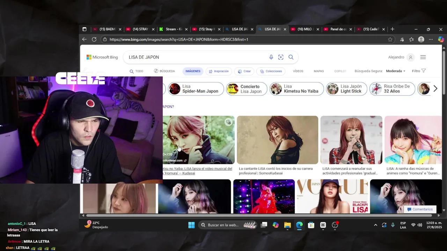Switch to the TODO results tab
The image size is (447, 251).
click(136, 71)
